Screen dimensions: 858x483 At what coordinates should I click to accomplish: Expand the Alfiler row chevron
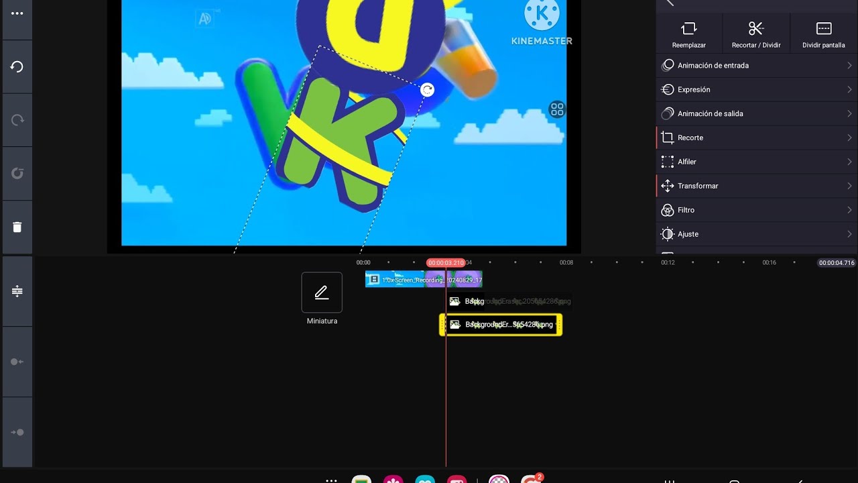[x=849, y=162]
